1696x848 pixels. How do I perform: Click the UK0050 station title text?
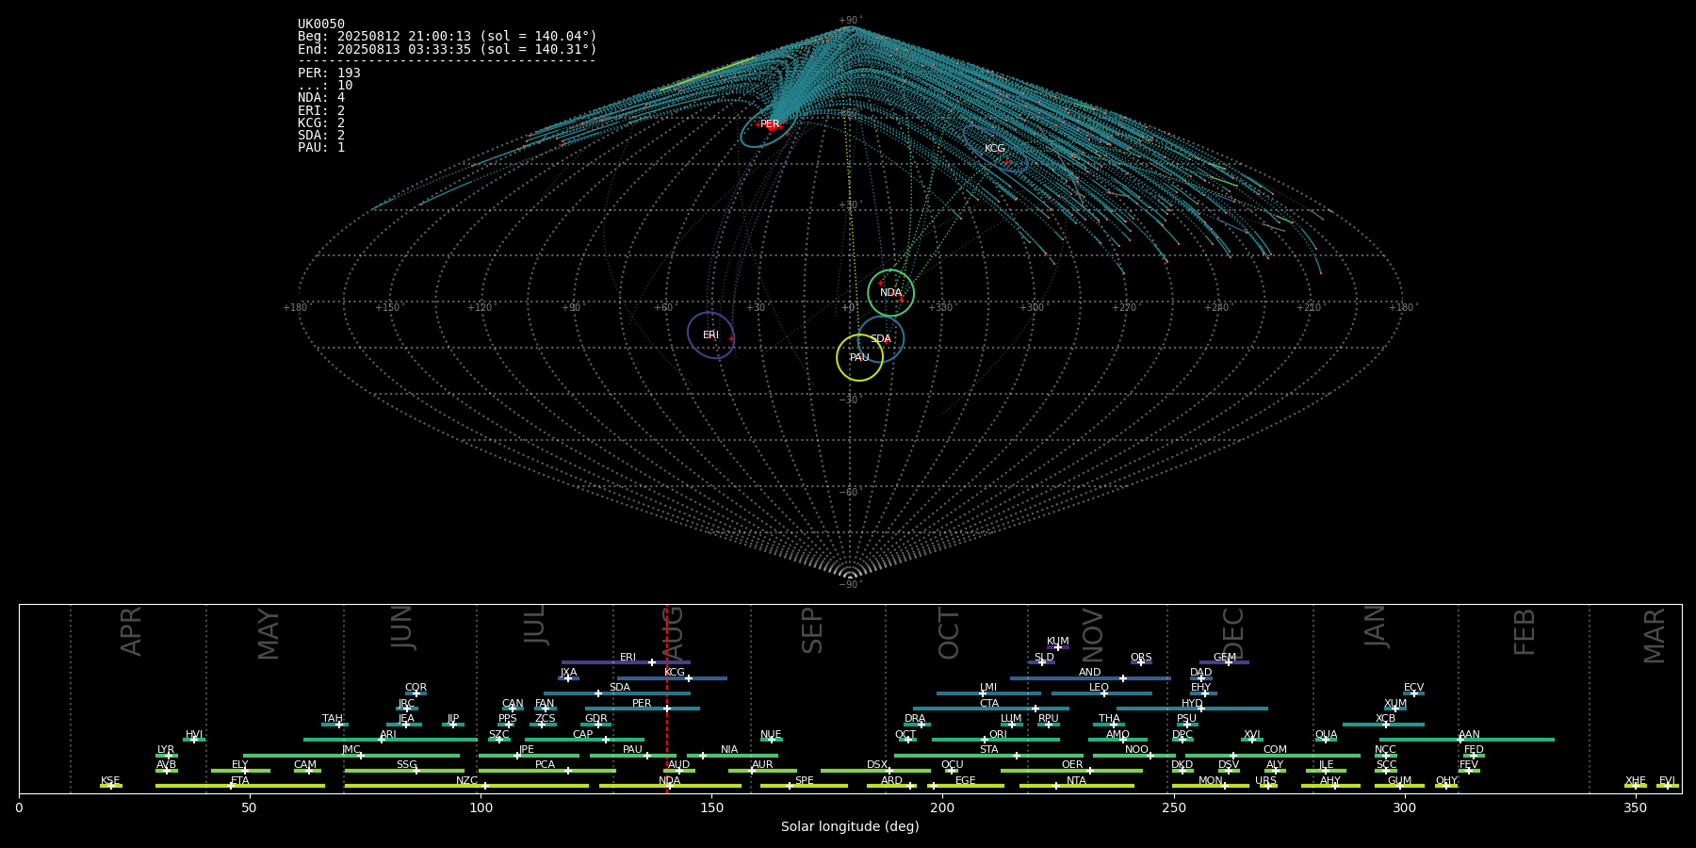[321, 24]
